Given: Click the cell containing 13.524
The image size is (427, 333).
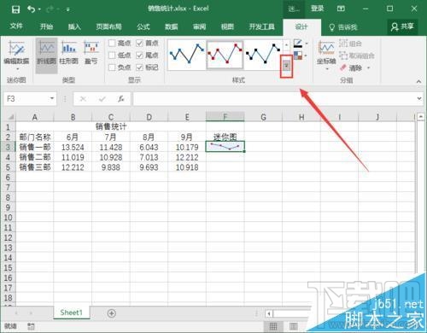Looking at the screenshot, I should [x=73, y=147].
